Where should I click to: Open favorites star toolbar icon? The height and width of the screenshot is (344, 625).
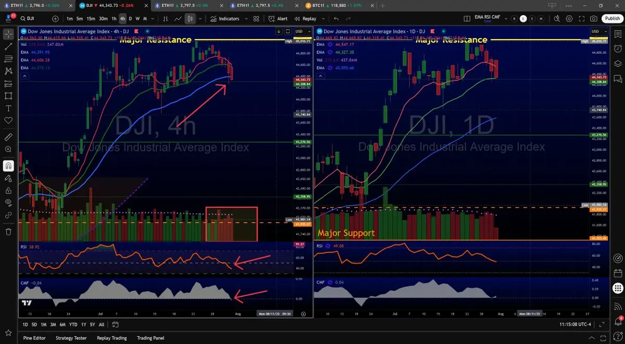pos(8,332)
